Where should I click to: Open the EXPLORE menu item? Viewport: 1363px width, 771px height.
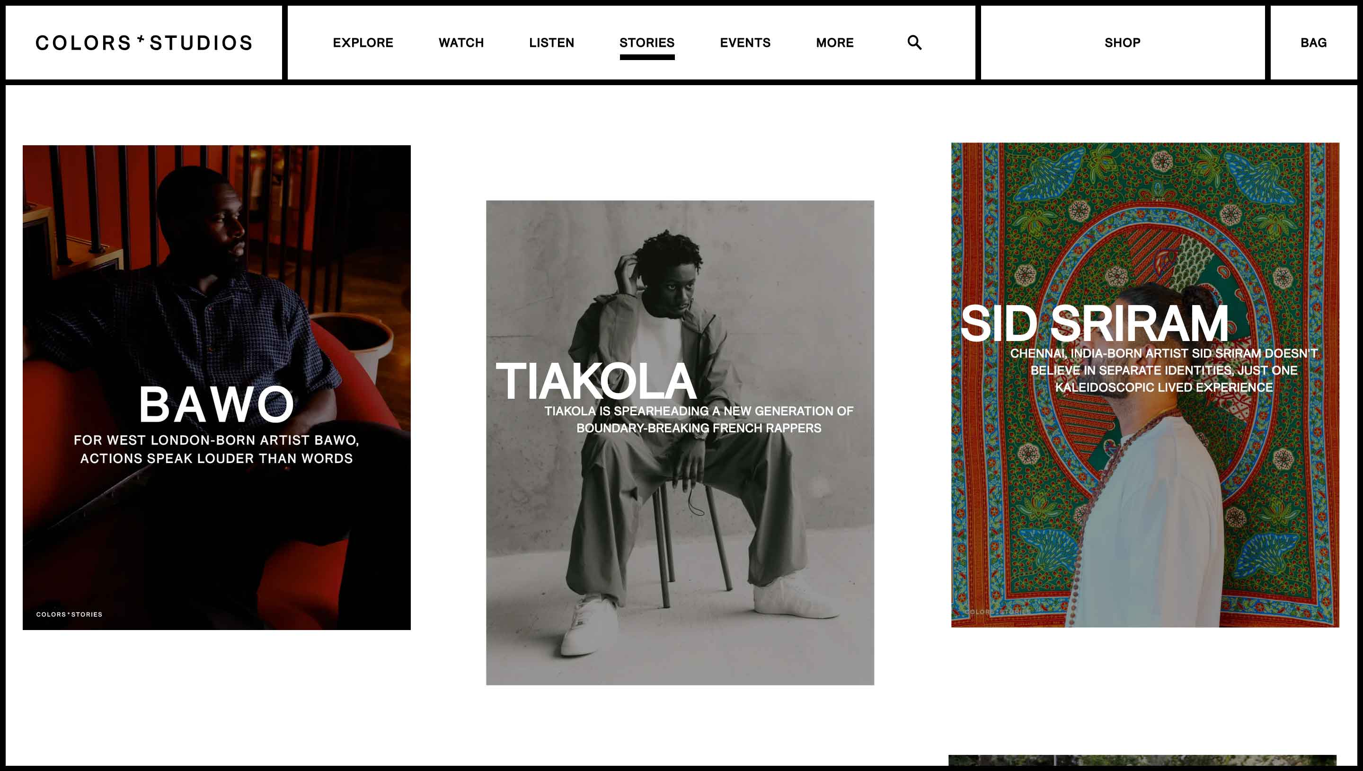(363, 43)
